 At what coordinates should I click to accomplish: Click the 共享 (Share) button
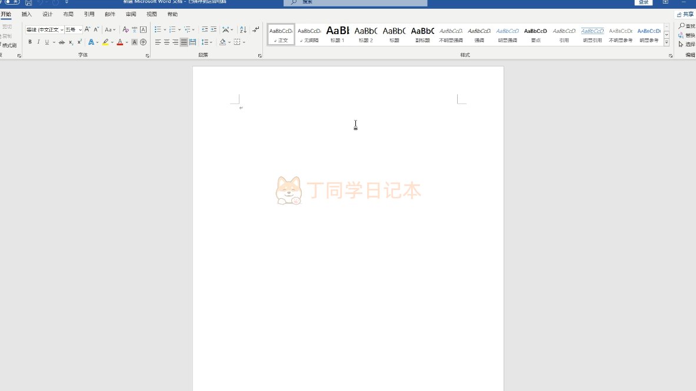(x=685, y=14)
